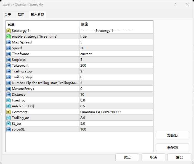Click the integer icon beside MovetoEntry+
This screenshot has width=194, height=164.
click(x=8, y=89)
